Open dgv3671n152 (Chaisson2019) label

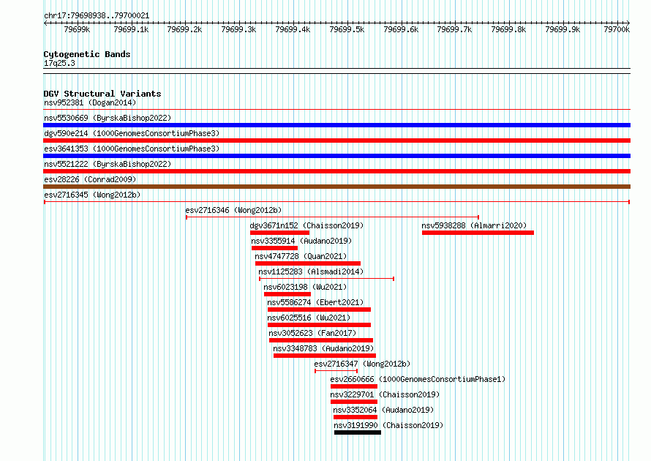pos(306,225)
